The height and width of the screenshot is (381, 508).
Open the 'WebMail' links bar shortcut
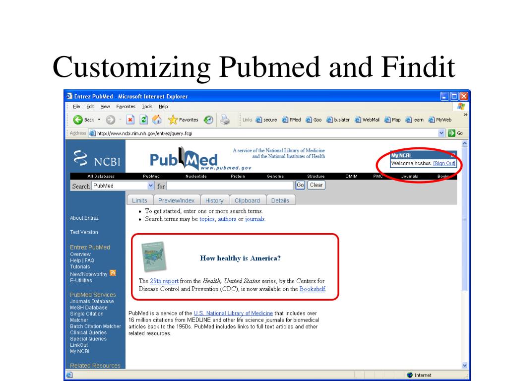click(367, 120)
